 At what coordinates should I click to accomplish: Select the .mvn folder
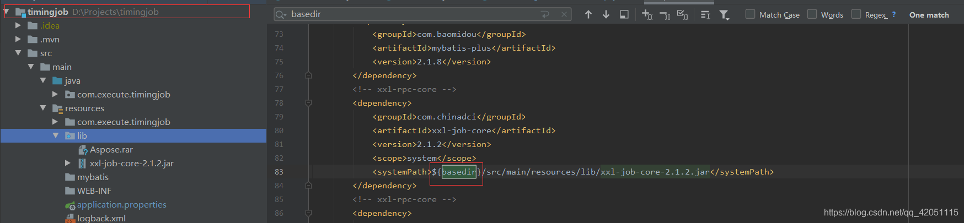tap(50, 39)
